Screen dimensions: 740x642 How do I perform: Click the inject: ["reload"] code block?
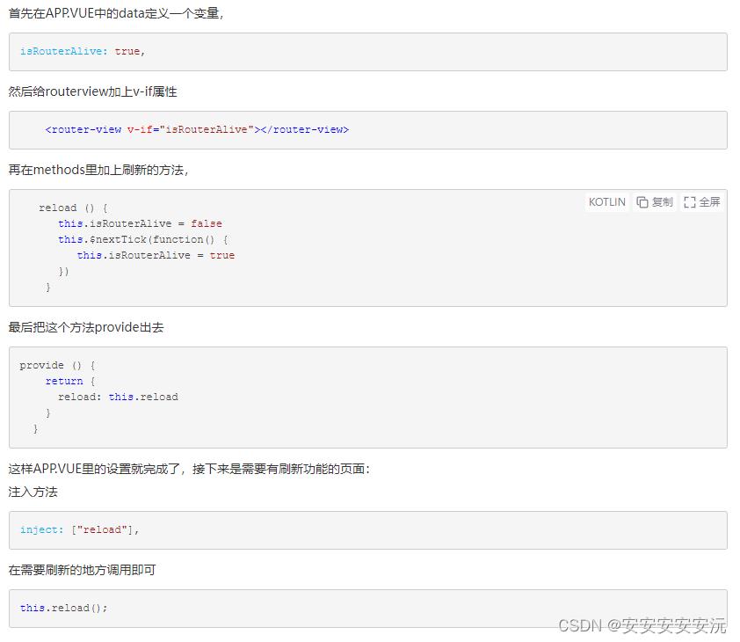[x=368, y=530]
